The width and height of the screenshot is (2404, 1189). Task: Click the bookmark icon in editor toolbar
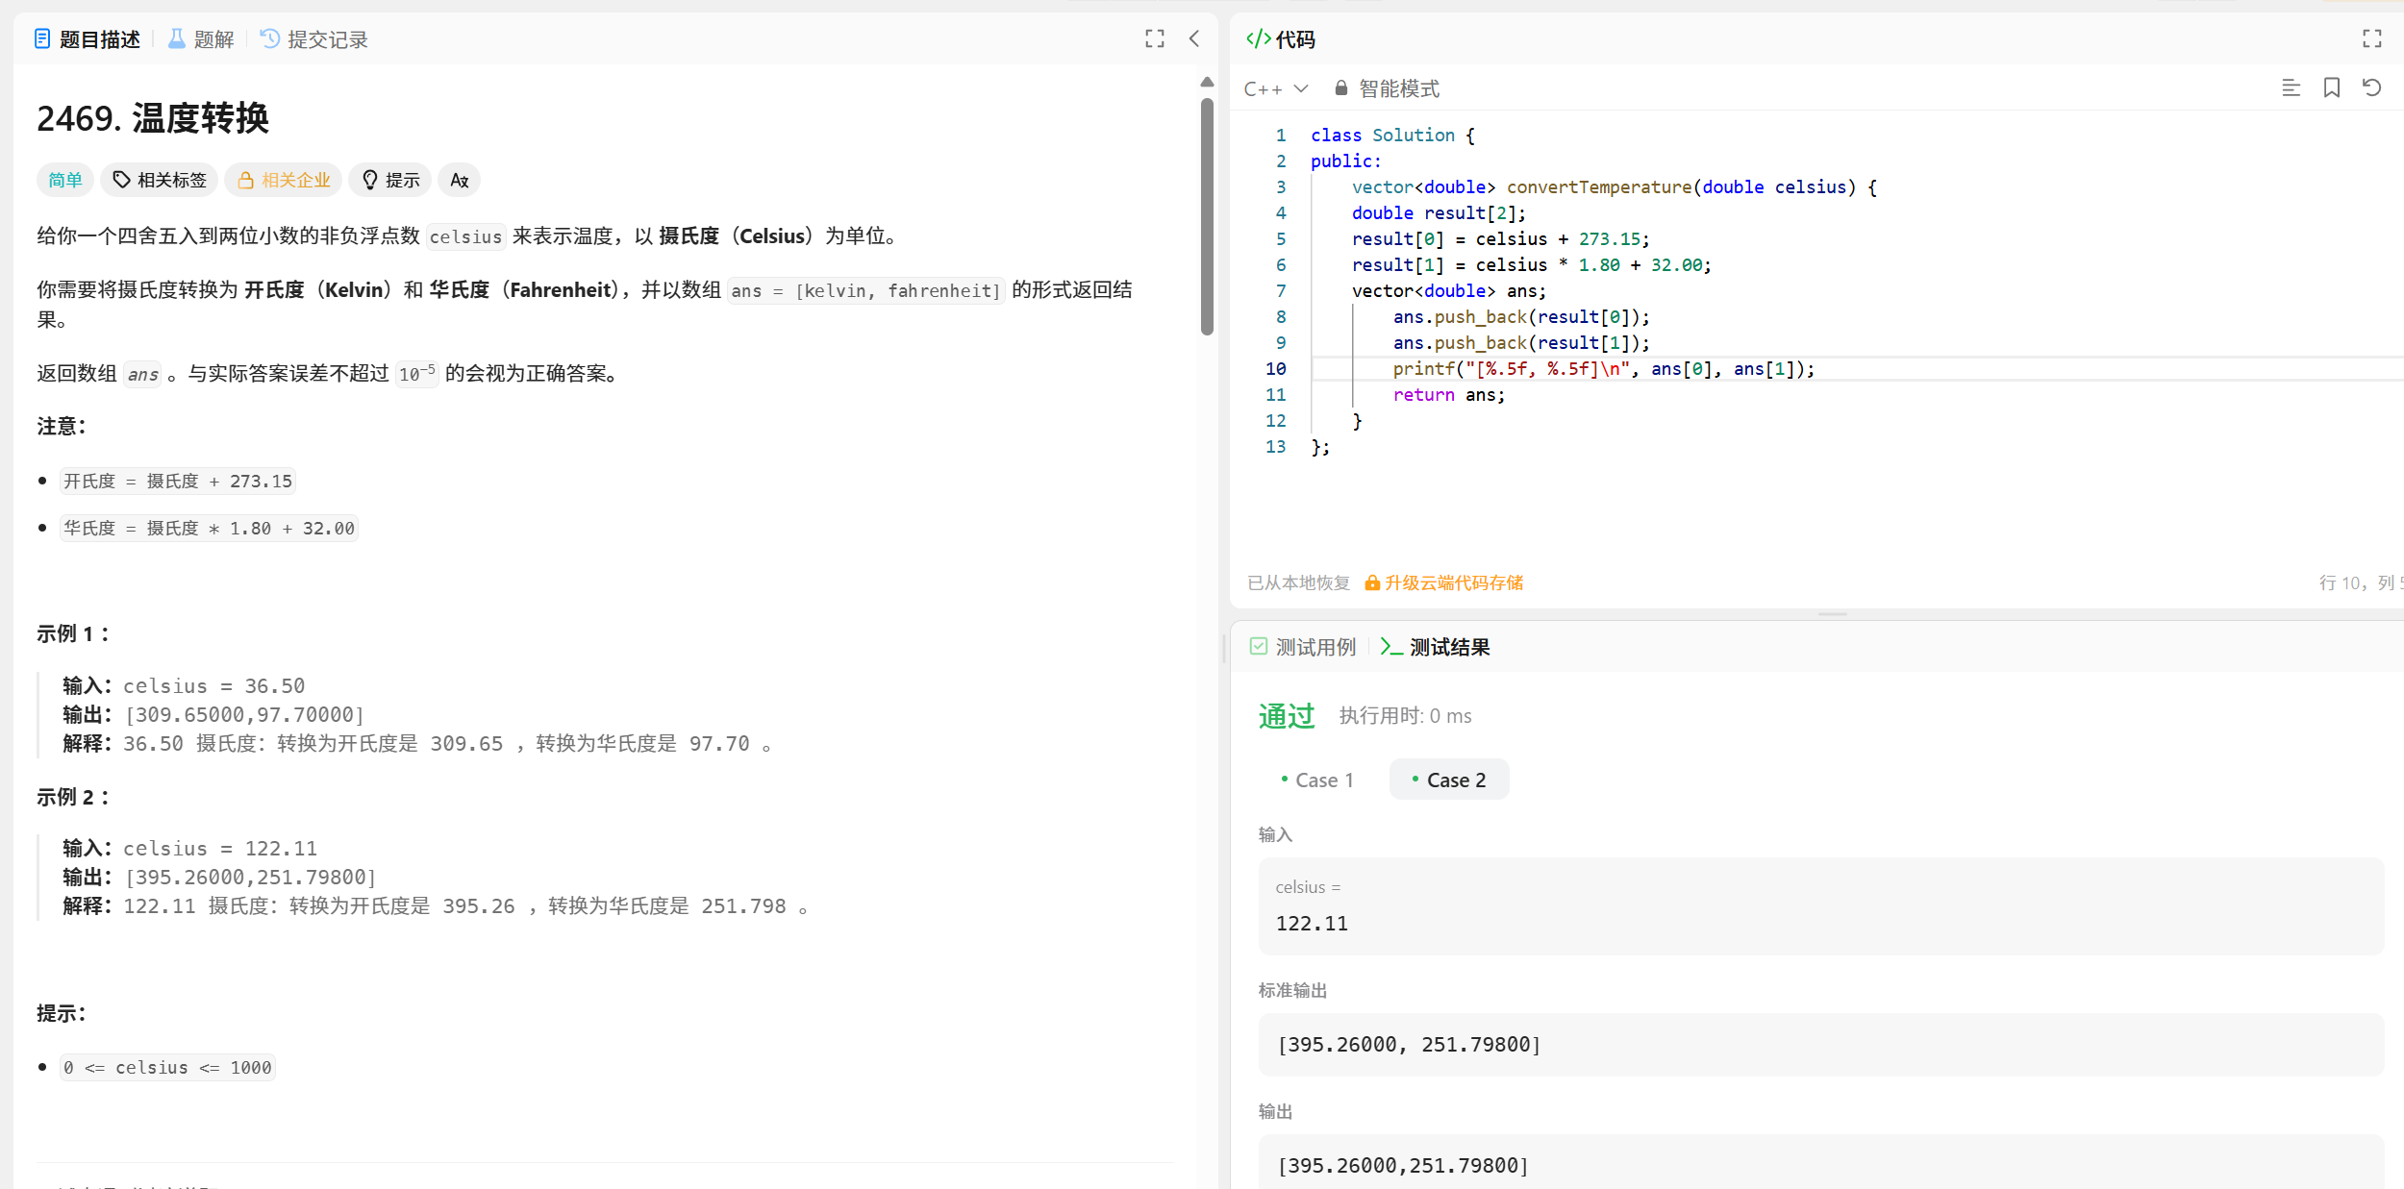pyautogui.click(x=2332, y=87)
